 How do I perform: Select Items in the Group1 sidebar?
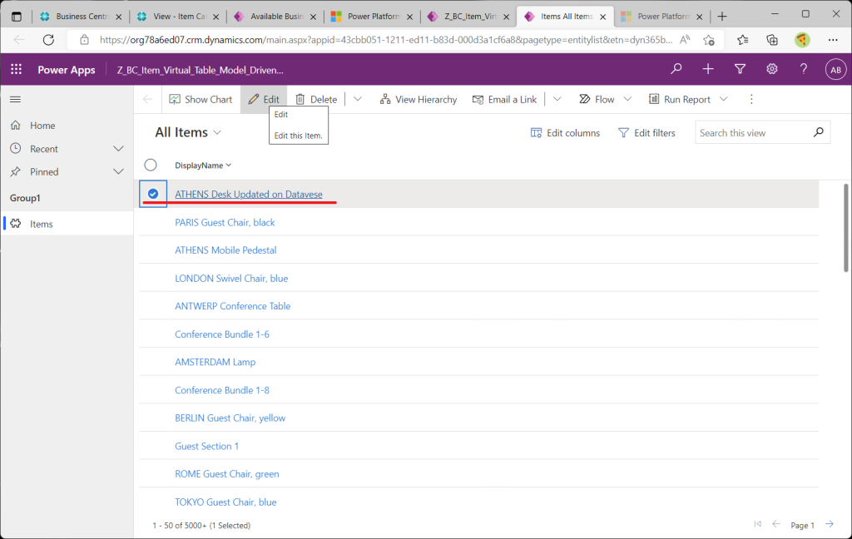pos(67,224)
